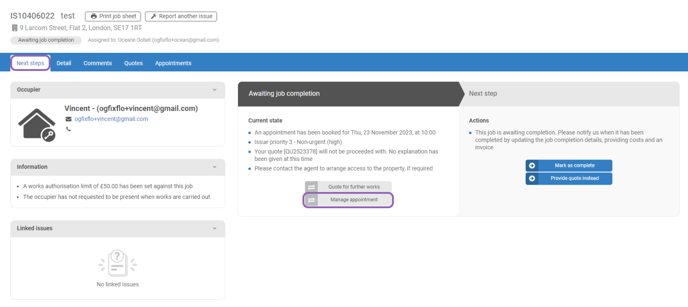Click the arrows icon on Quote for further works
This screenshot has height=307, width=688.
[x=311, y=187]
